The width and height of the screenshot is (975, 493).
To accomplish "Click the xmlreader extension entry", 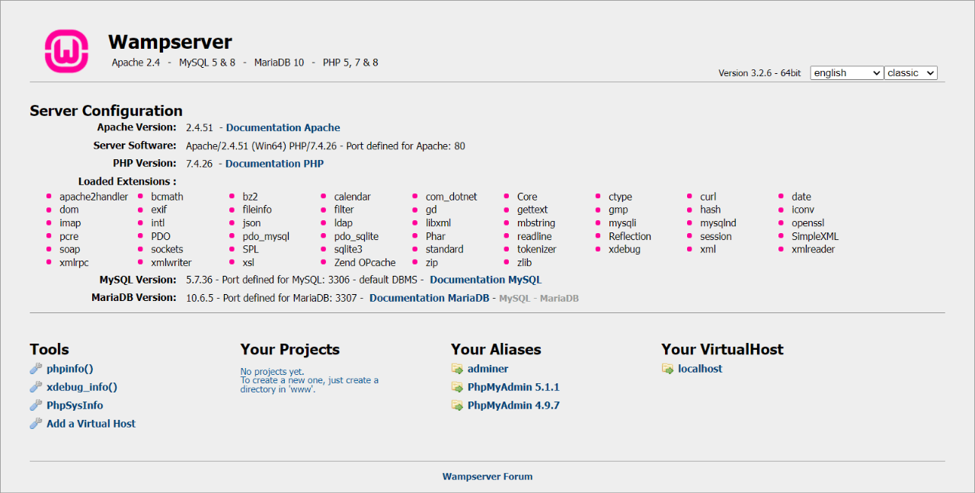I will 813,249.
